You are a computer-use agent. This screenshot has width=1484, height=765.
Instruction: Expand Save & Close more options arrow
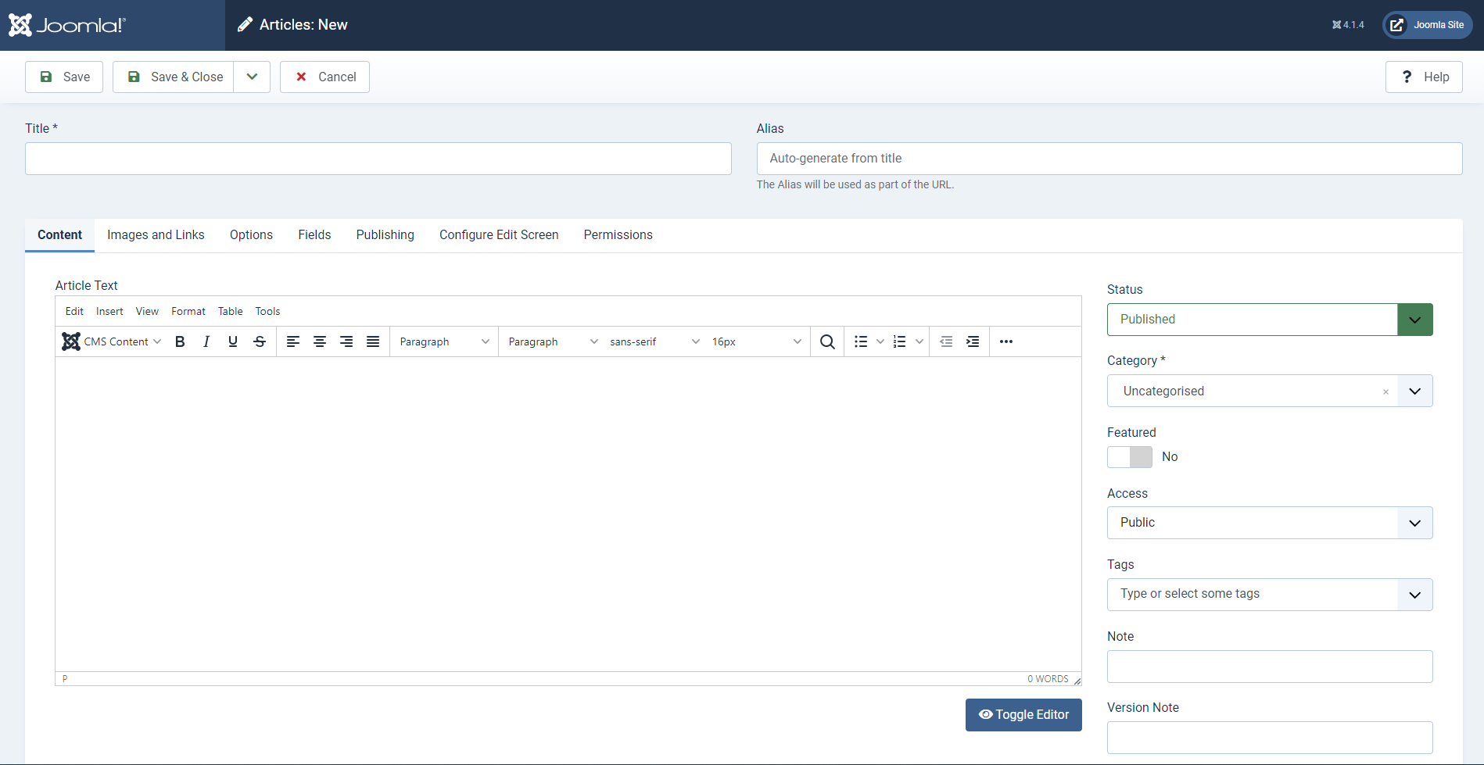pyautogui.click(x=252, y=77)
